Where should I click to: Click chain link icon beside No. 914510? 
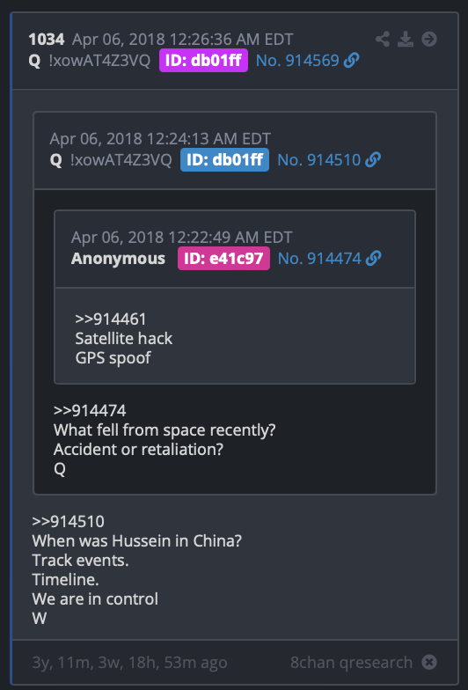click(x=373, y=160)
